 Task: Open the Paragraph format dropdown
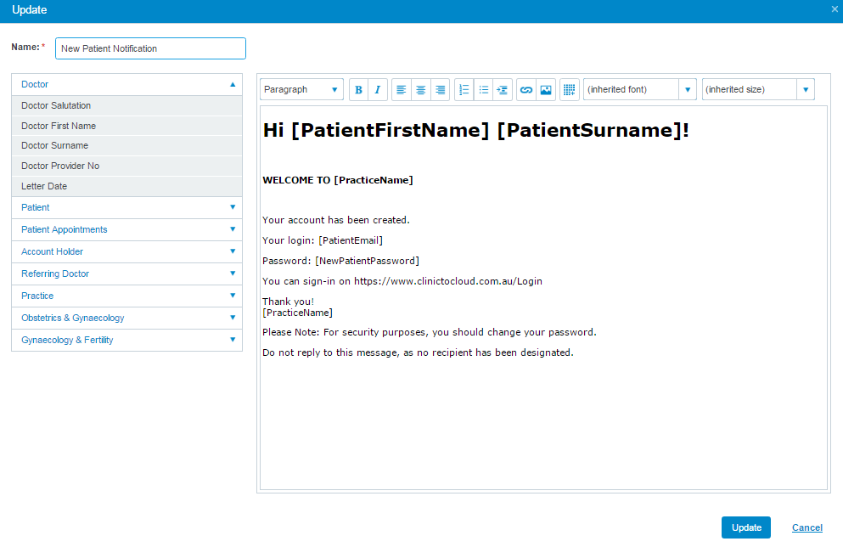[x=301, y=90]
